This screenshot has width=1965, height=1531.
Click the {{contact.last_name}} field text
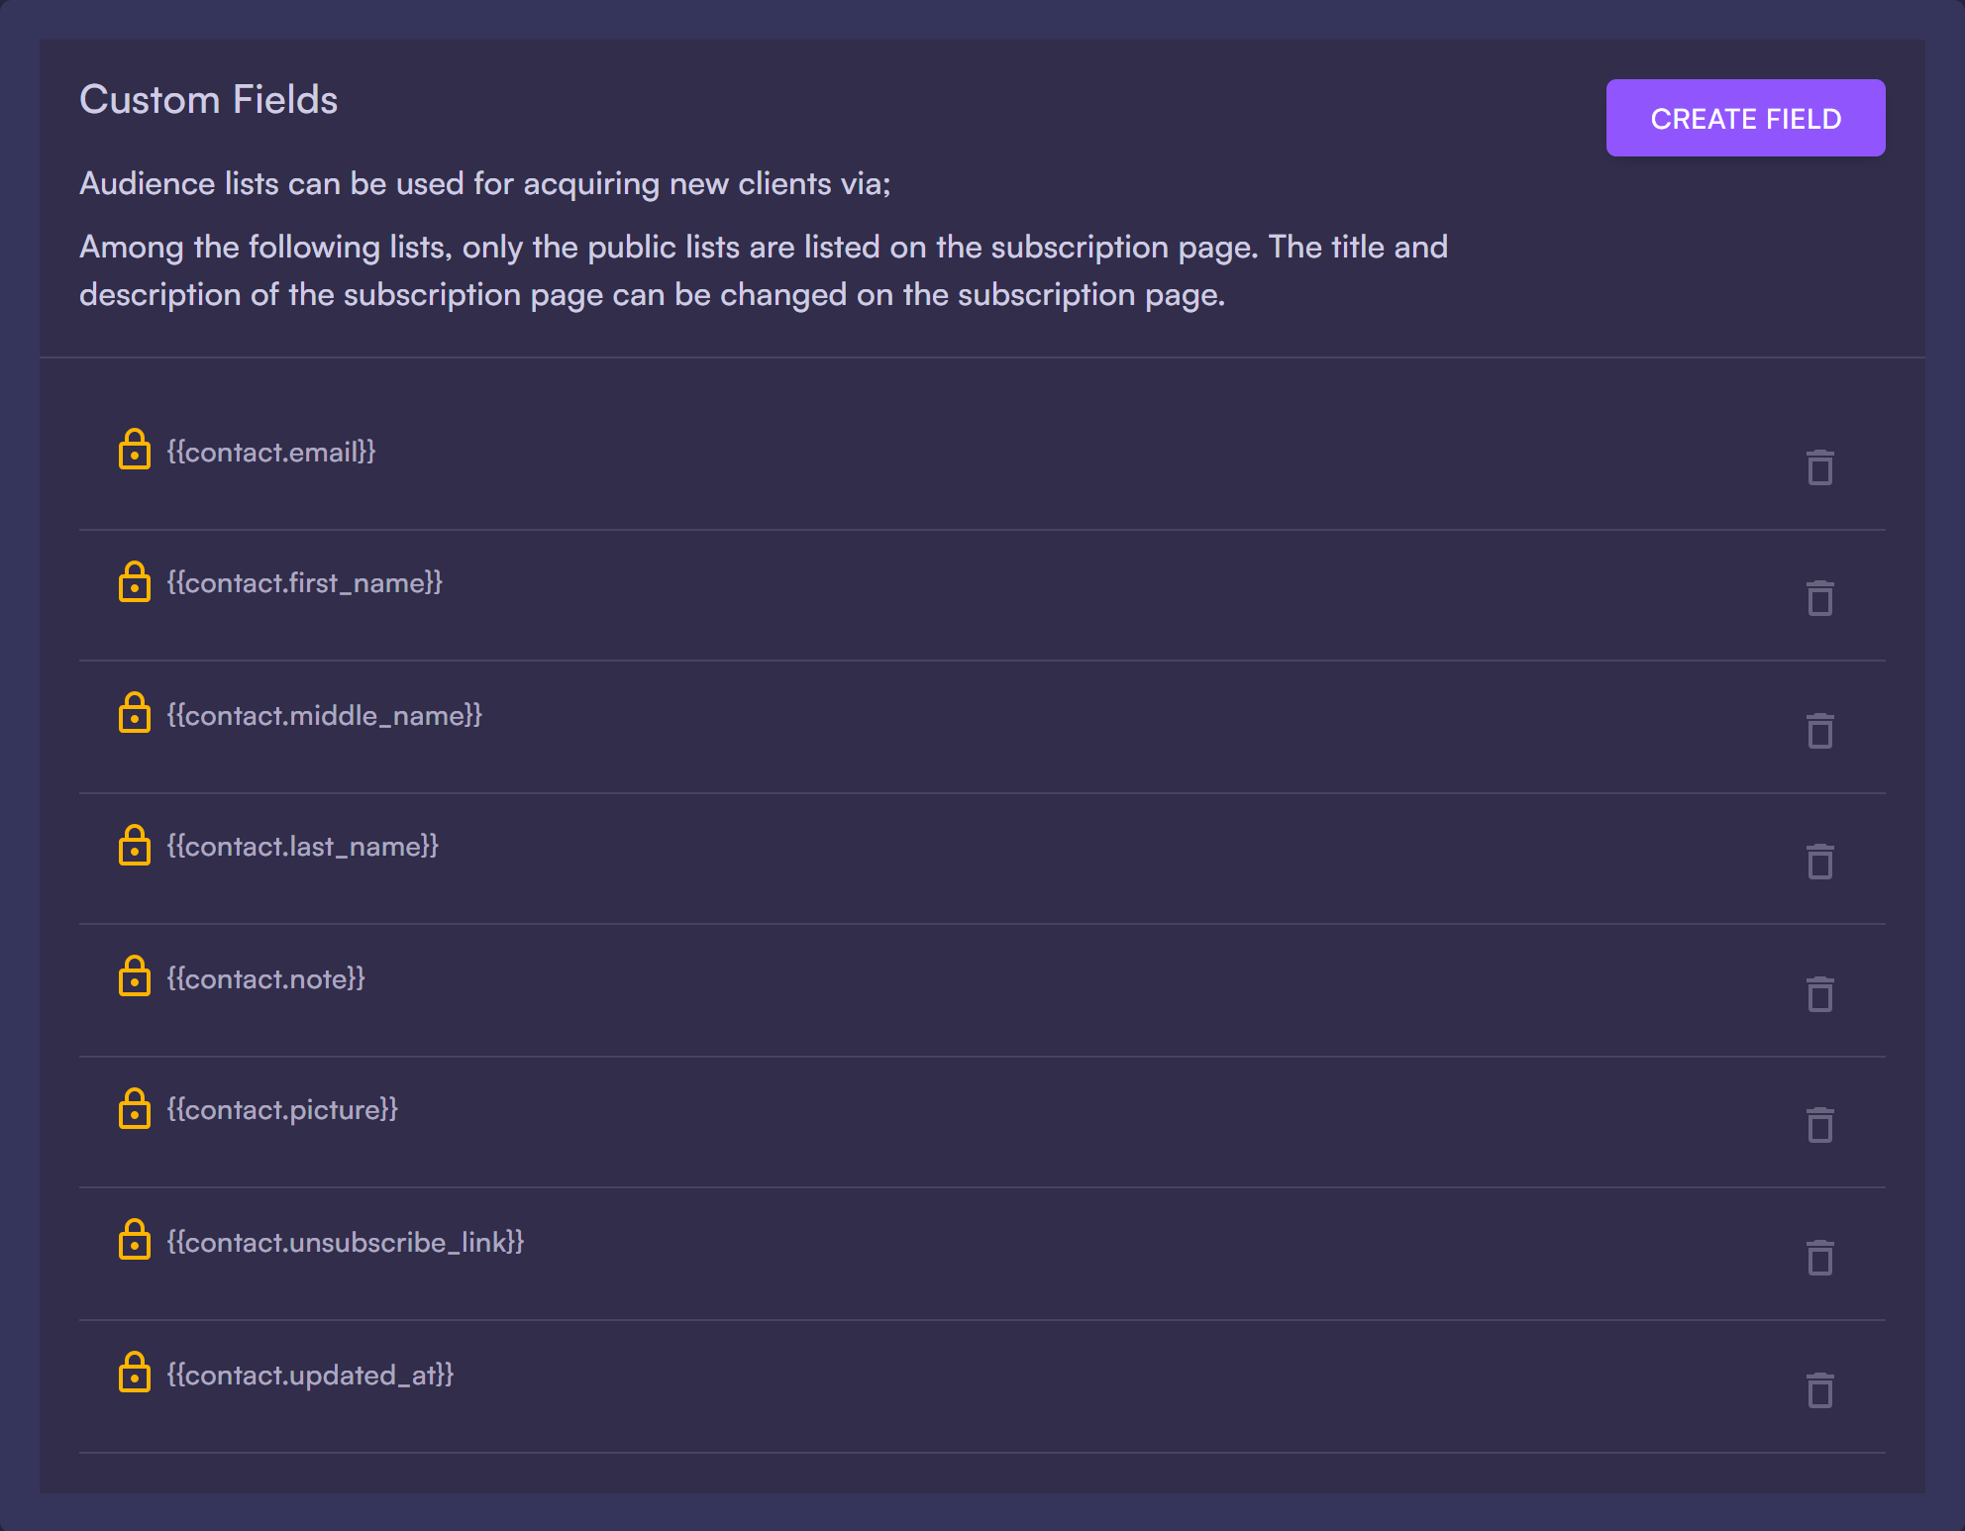(x=302, y=847)
